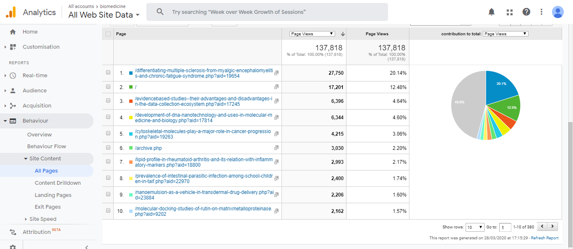Go to next page of results

tap(553, 227)
